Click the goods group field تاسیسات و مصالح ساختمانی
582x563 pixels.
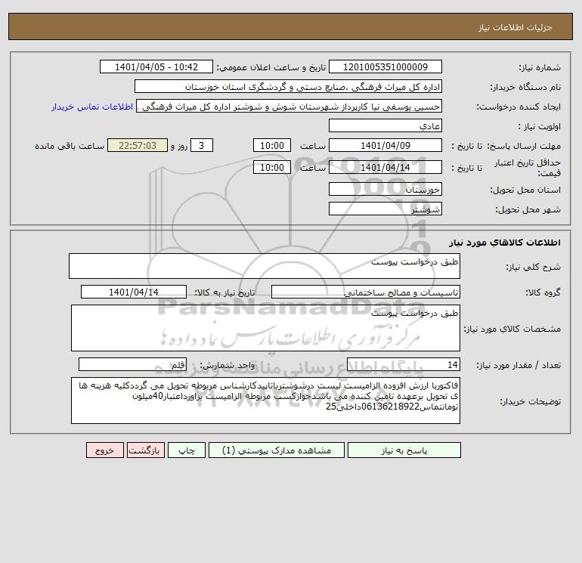tap(366, 292)
